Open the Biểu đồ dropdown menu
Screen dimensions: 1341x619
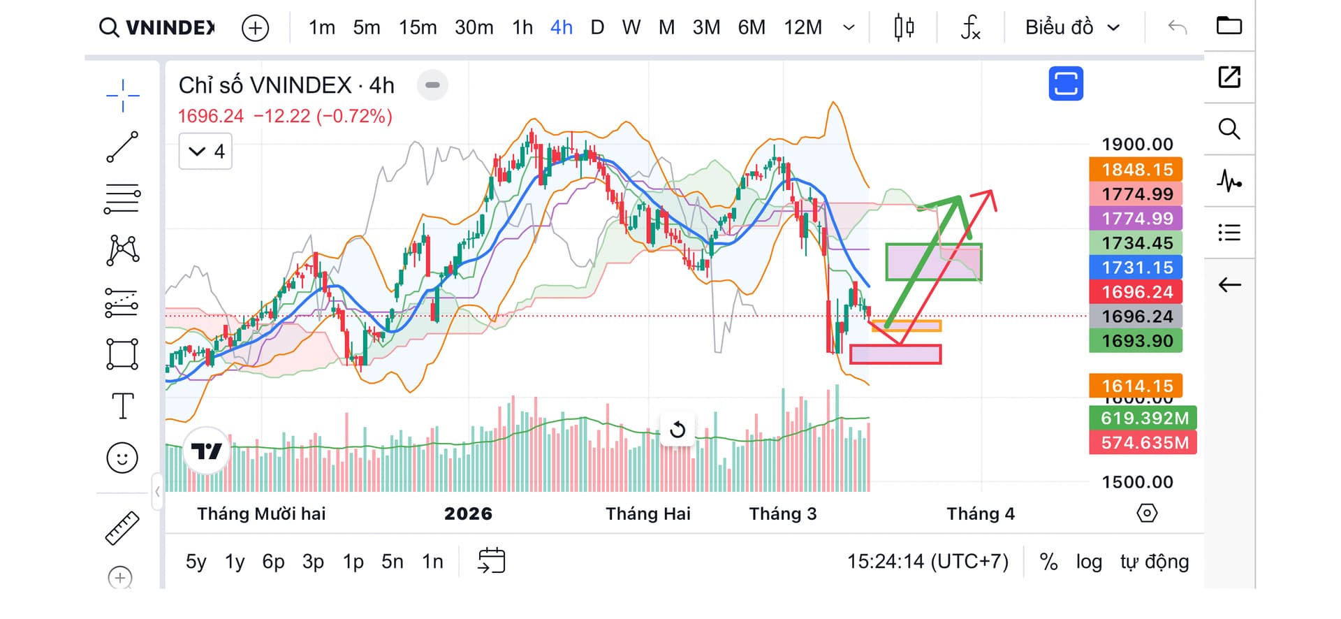[x=1072, y=28]
